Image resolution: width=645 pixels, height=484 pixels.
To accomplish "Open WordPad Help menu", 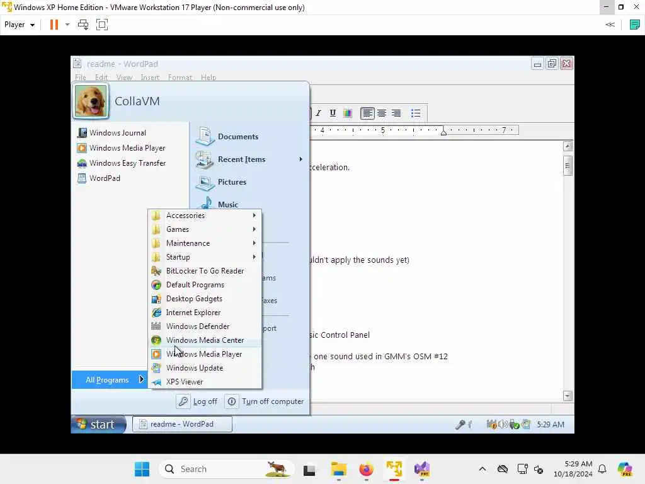I will (208, 78).
